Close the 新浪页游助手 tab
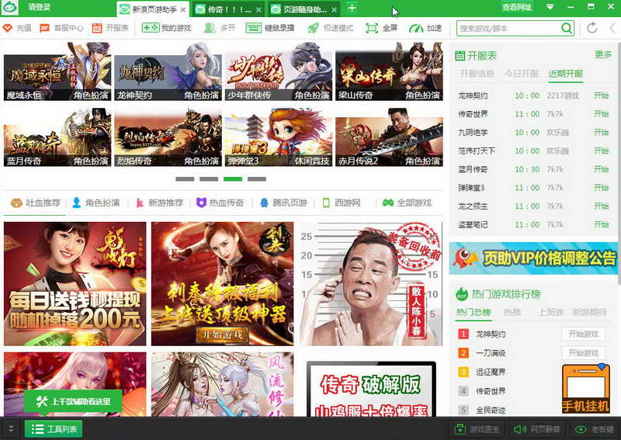This screenshot has height=440, width=621. tap(183, 9)
